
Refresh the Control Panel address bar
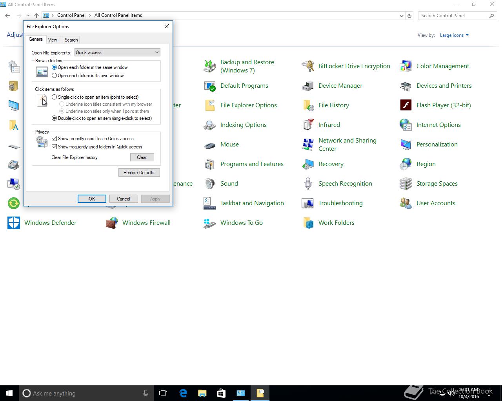[409, 16]
